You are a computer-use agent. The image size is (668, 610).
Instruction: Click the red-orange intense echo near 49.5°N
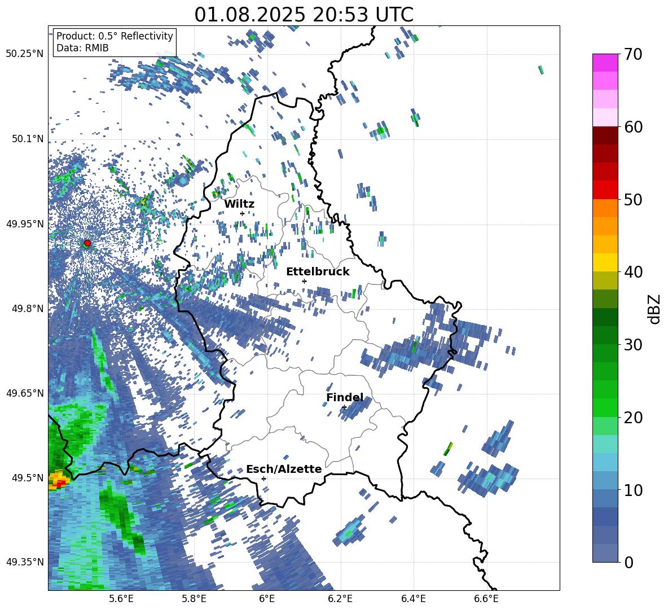click(x=58, y=481)
